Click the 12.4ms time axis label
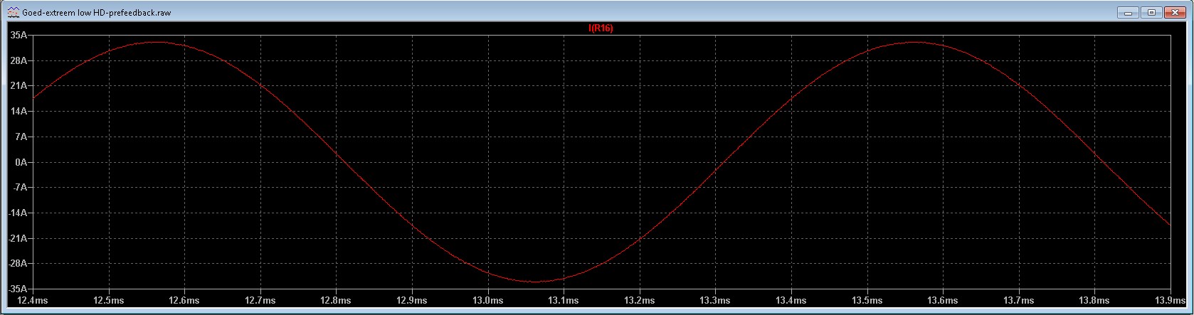1194x315 pixels. pos(33,301)
